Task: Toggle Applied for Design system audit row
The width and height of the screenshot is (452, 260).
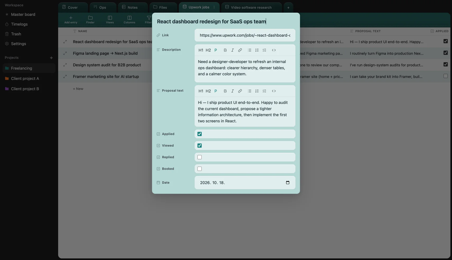Action: [x=446, y=64]
